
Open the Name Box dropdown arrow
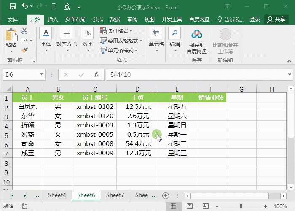click(x=42, y=75)
